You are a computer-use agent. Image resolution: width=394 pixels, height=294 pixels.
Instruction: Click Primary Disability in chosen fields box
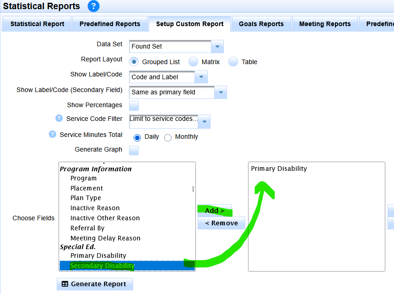tap(279, 169)
